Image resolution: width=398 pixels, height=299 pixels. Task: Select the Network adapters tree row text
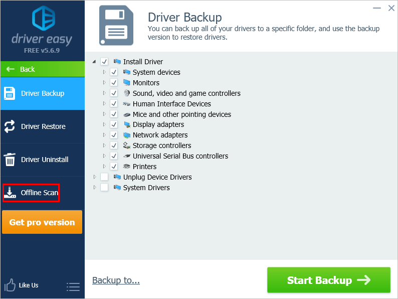tap(160, 135)
